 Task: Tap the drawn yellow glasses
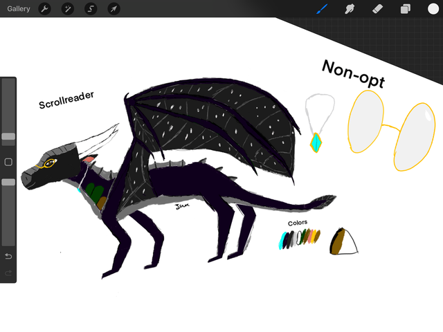(392, 131)
